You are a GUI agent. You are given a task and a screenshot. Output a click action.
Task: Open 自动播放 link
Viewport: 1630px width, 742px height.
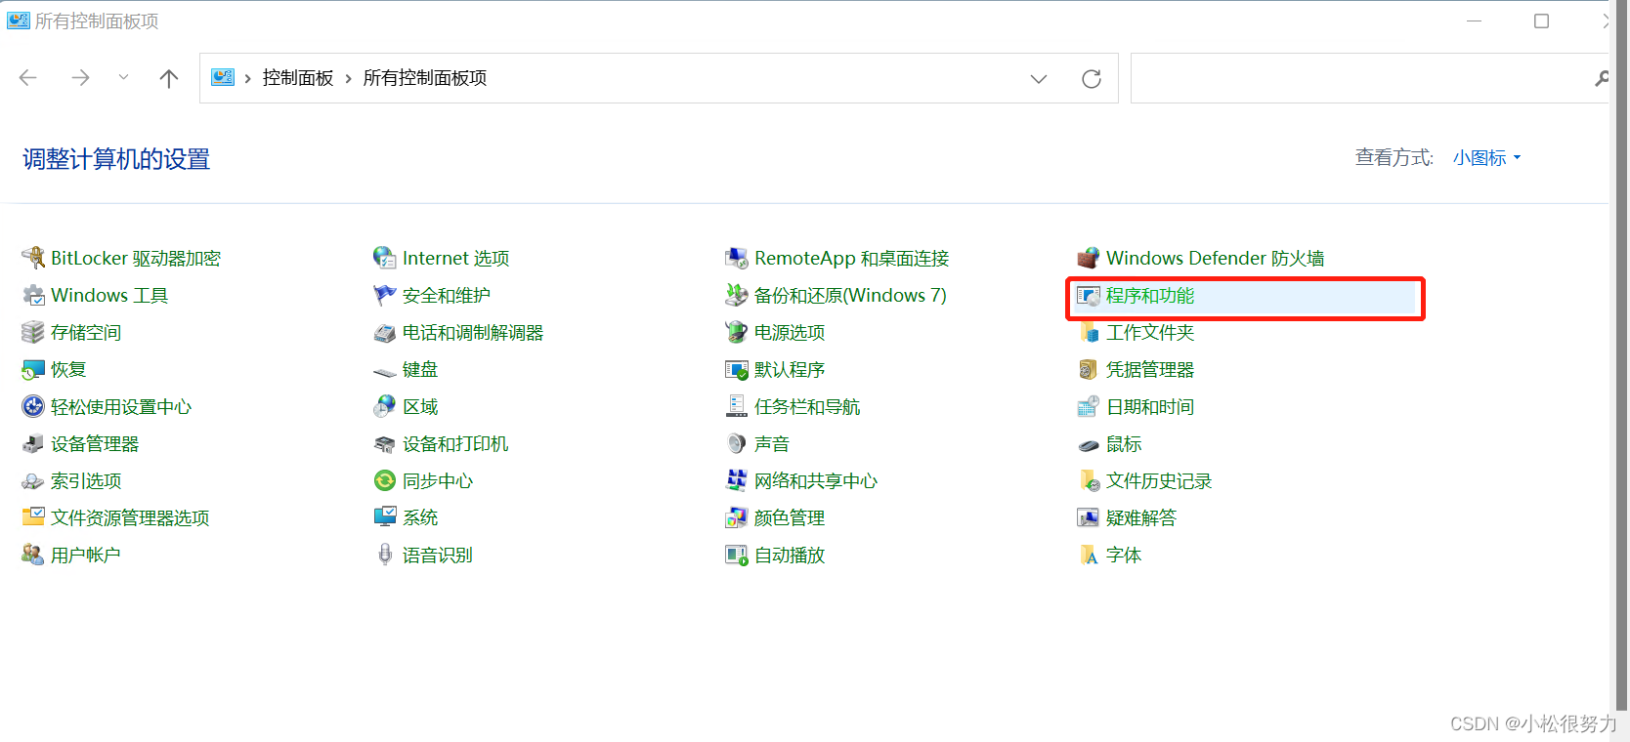point(790,556)
